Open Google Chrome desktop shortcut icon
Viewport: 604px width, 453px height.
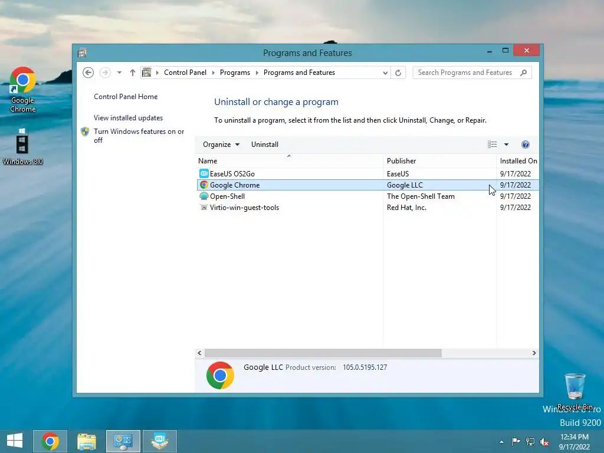pyautogui.click(x=23, y=81)
